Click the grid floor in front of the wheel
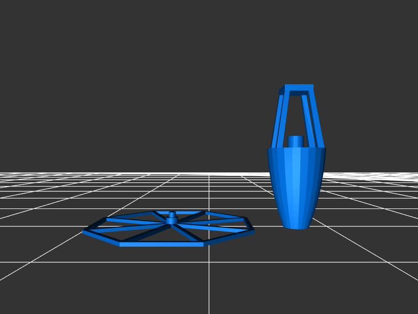This screenshot has height=314, width=418. coord(157,277)
